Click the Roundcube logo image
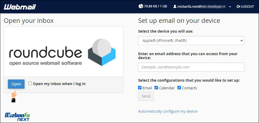The width and height of the screenshot is (259, 123). coord(62,52)
